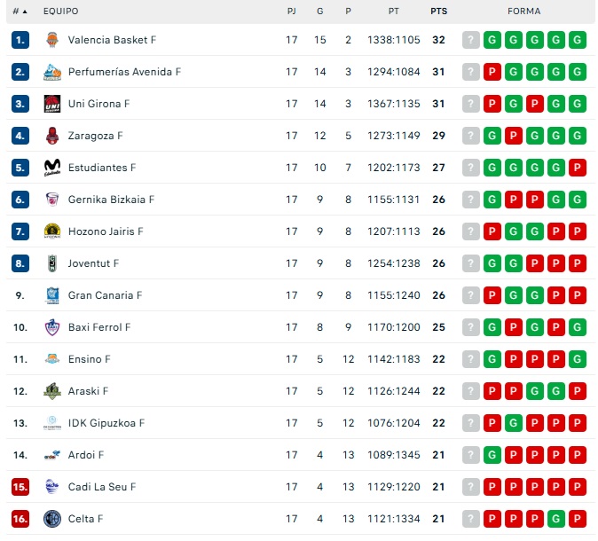Viewport: 598px width, 541px height.
Task: Click position badge 16 for Celta
Action: (20, 519)
